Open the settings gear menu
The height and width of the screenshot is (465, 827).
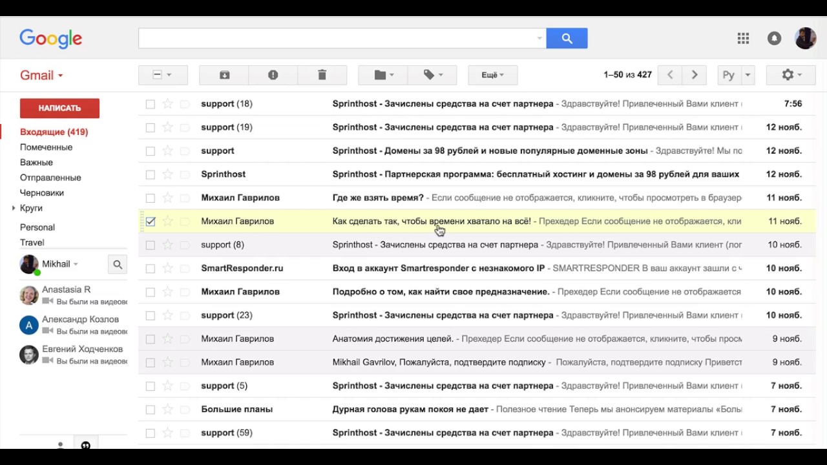pos(791,75)
